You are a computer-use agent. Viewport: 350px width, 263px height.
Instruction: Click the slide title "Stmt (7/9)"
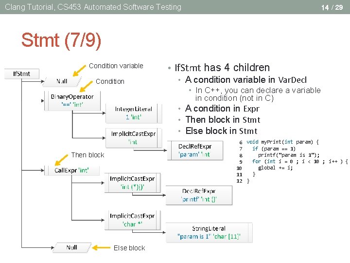click(x=61, y=40)
